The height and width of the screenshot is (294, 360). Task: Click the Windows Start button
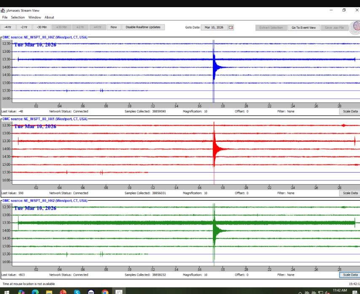[7, 291]
